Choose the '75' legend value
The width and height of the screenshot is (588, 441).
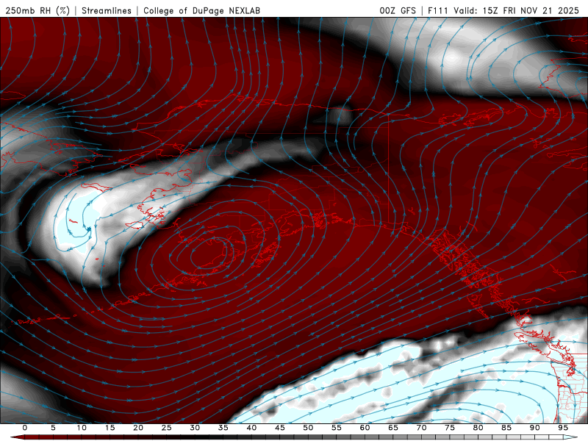point(450,428)
